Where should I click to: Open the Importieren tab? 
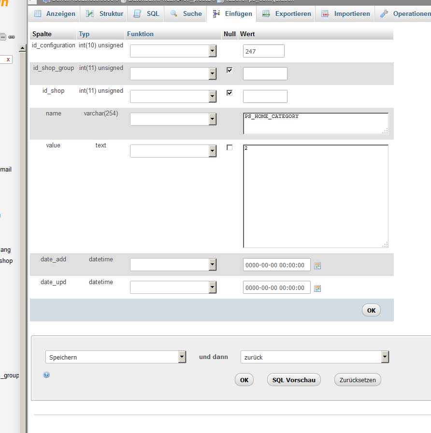point(345,14)
